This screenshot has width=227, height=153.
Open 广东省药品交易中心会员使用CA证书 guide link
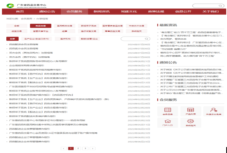53,133
